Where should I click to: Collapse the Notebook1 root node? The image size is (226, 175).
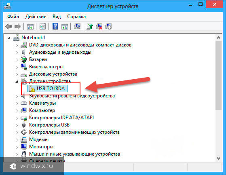click(9, 38)
